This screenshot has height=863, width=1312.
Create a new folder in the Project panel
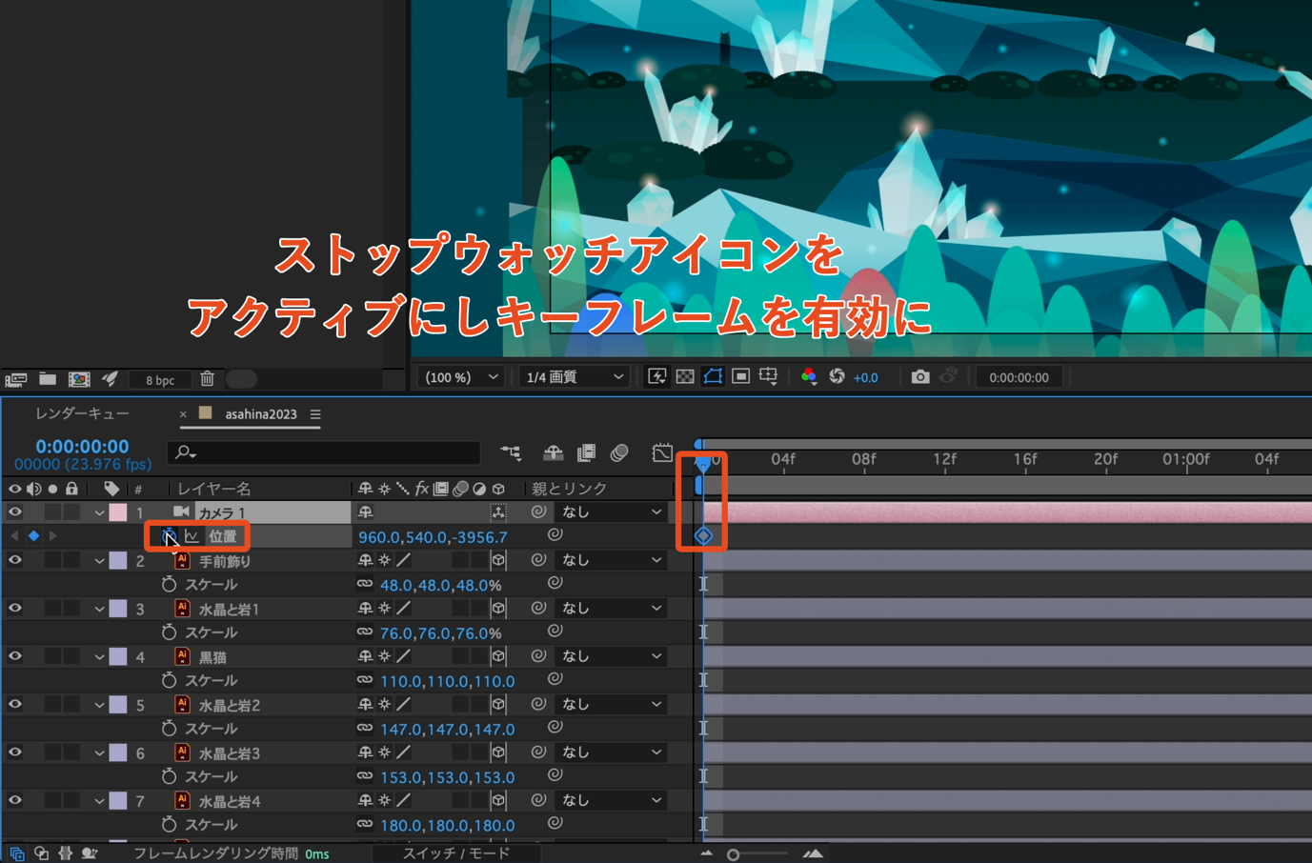point(47,379)
